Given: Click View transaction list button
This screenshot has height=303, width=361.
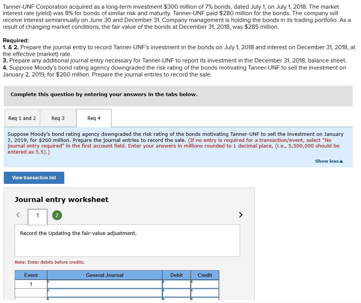Looking at the screenshot, I should point(34,178).
